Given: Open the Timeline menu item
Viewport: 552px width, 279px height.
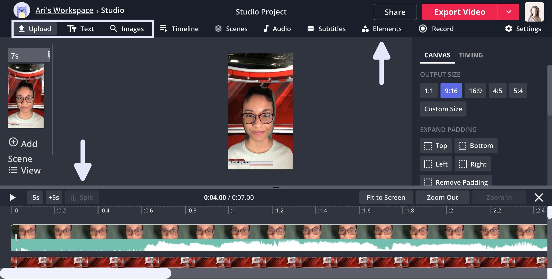Looking at the screenshot, I should (179, 29).
